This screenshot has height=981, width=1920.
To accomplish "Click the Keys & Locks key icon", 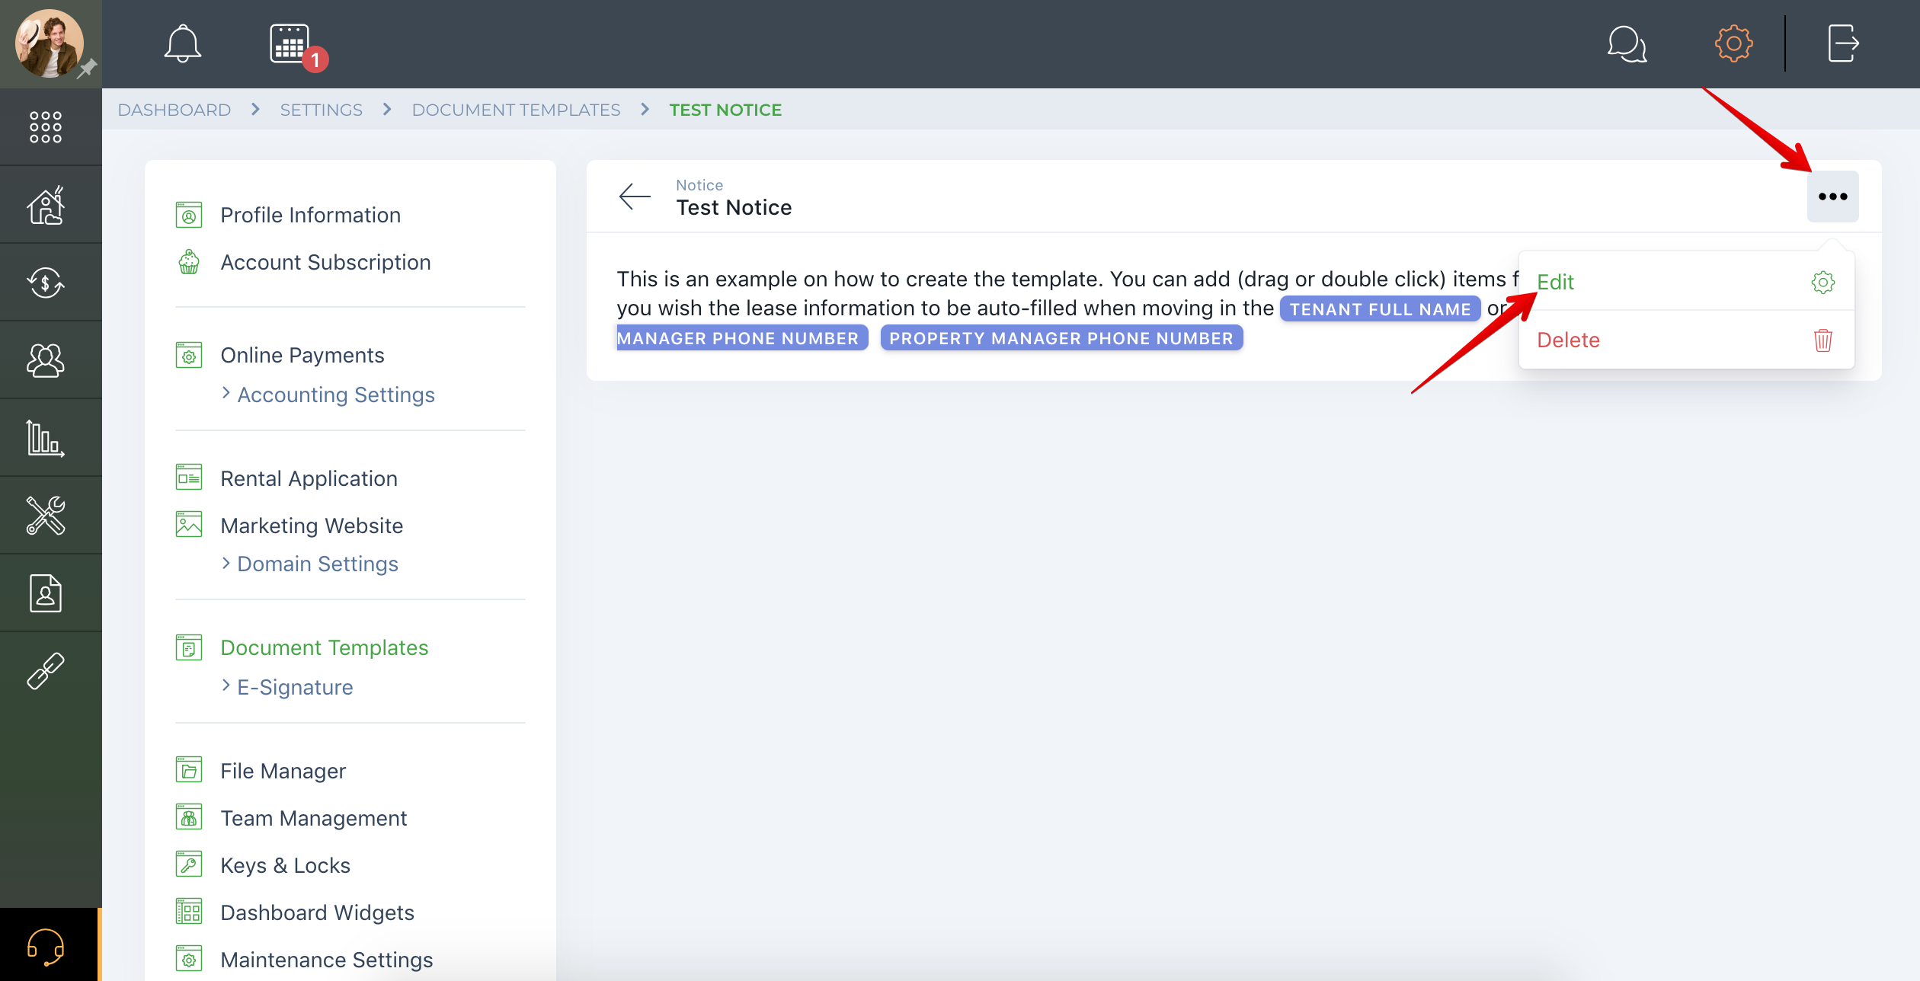I will tap(189, 864).
